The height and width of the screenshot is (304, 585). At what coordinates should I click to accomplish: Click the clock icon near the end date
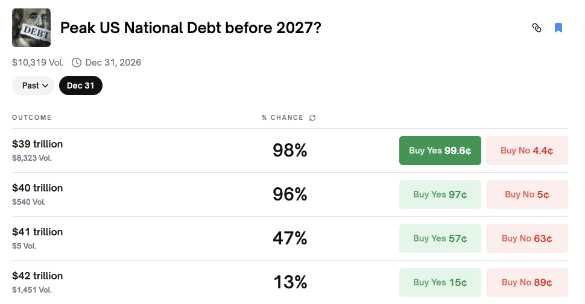coord(77,63)
